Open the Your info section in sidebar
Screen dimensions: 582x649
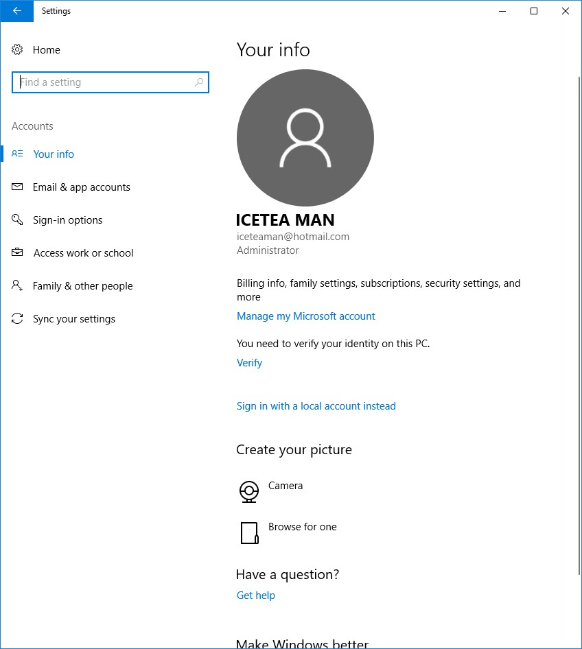click(54, 154)
